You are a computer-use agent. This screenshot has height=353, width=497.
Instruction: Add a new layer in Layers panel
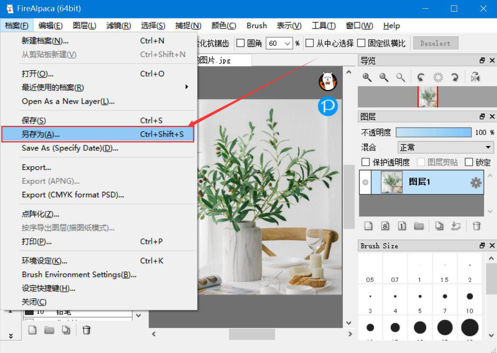tap(368, 226)
